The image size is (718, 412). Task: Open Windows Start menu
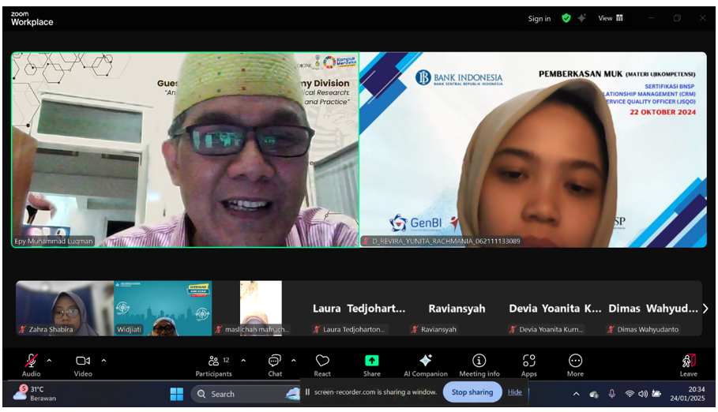(x=176, y=394)
